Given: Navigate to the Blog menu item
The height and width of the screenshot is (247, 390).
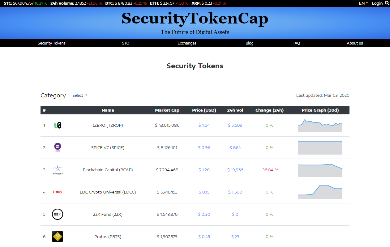Looking at the screenshot, I should point(250,43).
